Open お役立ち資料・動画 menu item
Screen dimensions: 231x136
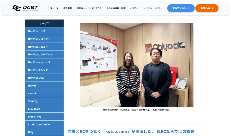pos(116,8)
